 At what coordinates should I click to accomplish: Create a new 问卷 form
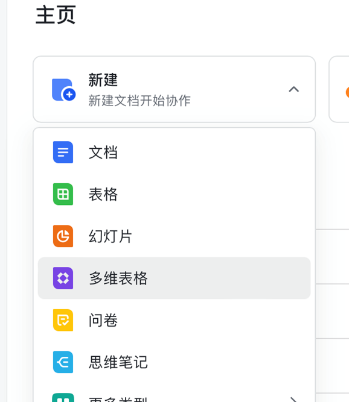tap(174, 320)
